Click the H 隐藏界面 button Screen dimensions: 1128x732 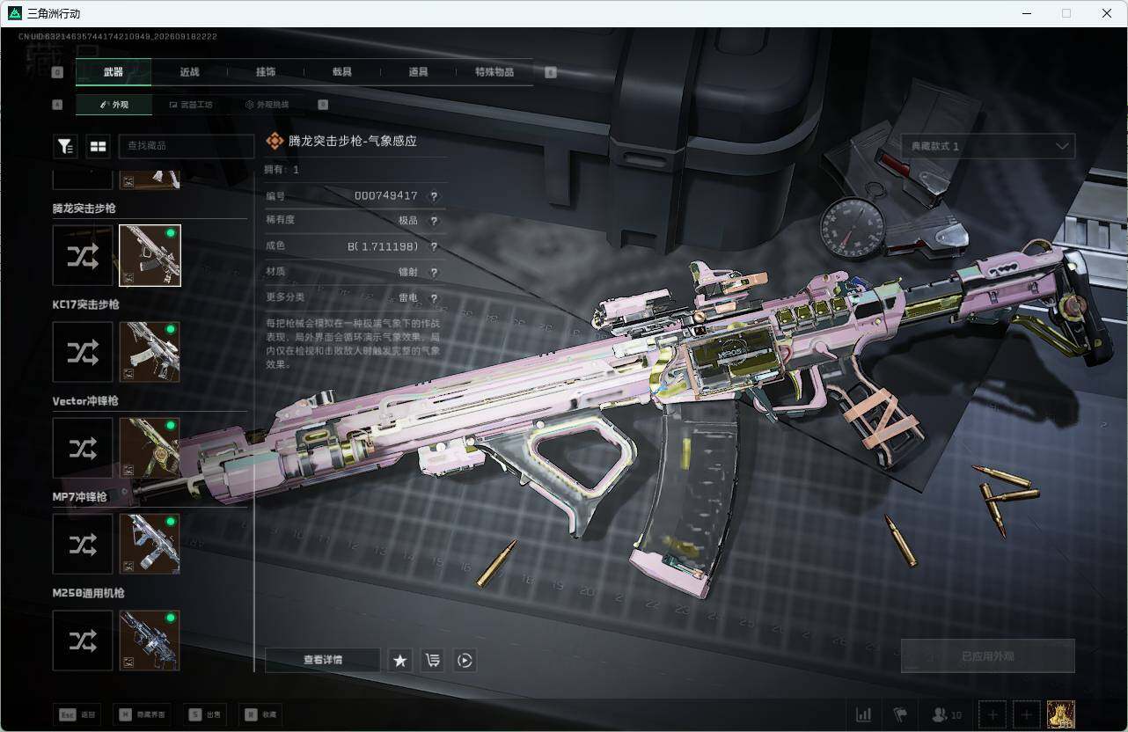pyautogui.click(x=143, y=714)
